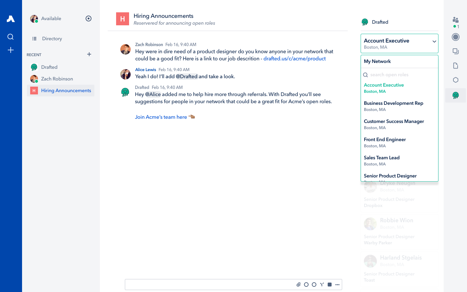Open the Zach Robinson conversation
The image size is (467, 292).
(x=61, y=79)
